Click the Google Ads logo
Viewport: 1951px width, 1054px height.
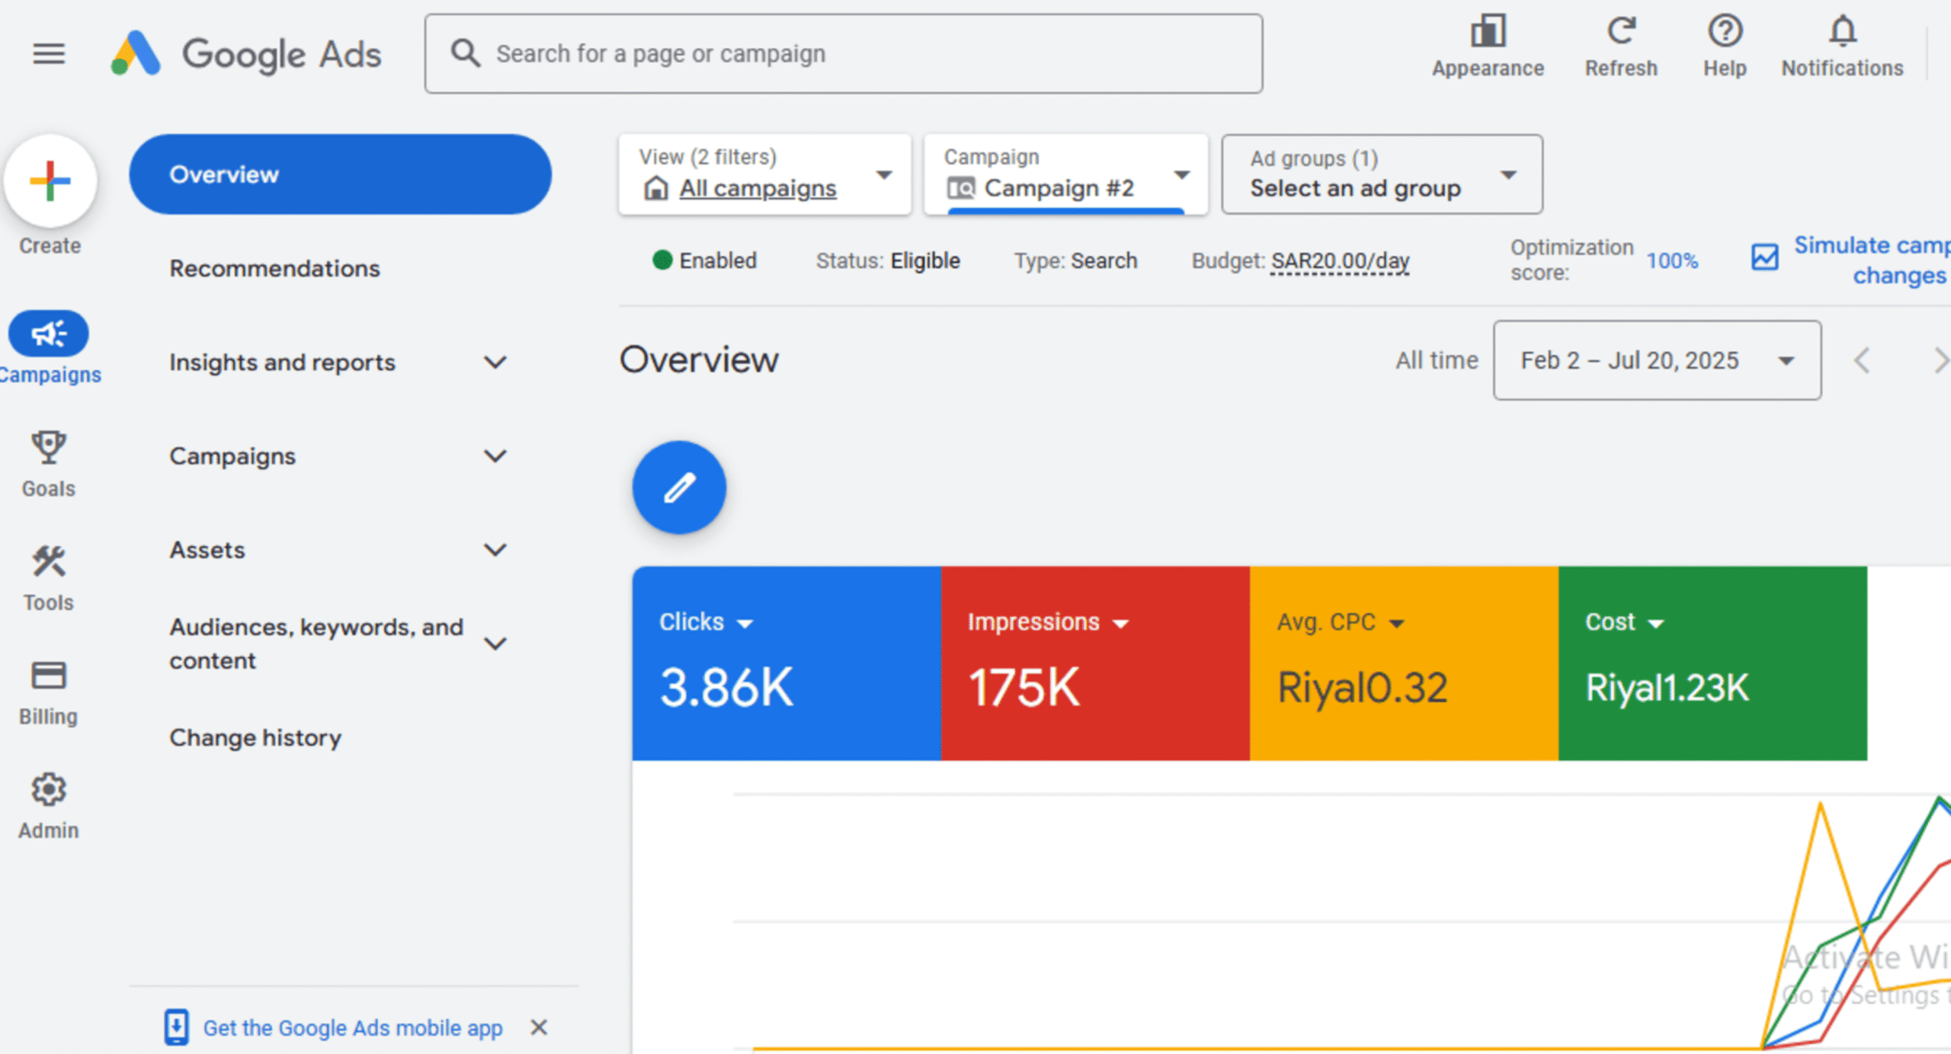tap(245, 54)
